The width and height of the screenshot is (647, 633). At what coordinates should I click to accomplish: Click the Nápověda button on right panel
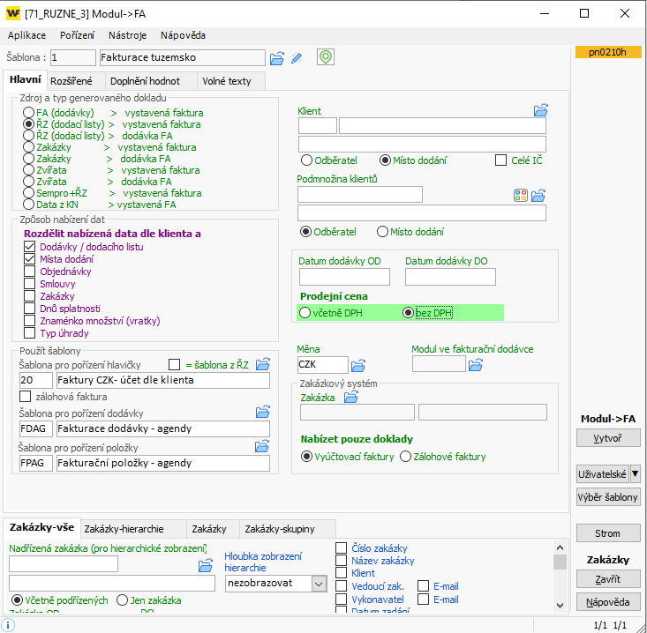[x=608, y=602]
